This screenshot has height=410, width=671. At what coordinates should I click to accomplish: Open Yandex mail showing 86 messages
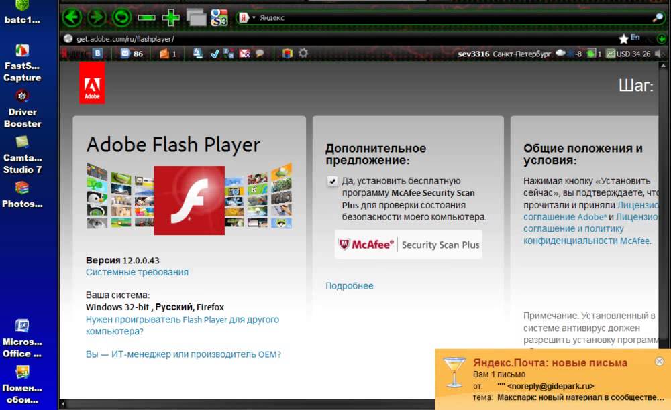132,54
